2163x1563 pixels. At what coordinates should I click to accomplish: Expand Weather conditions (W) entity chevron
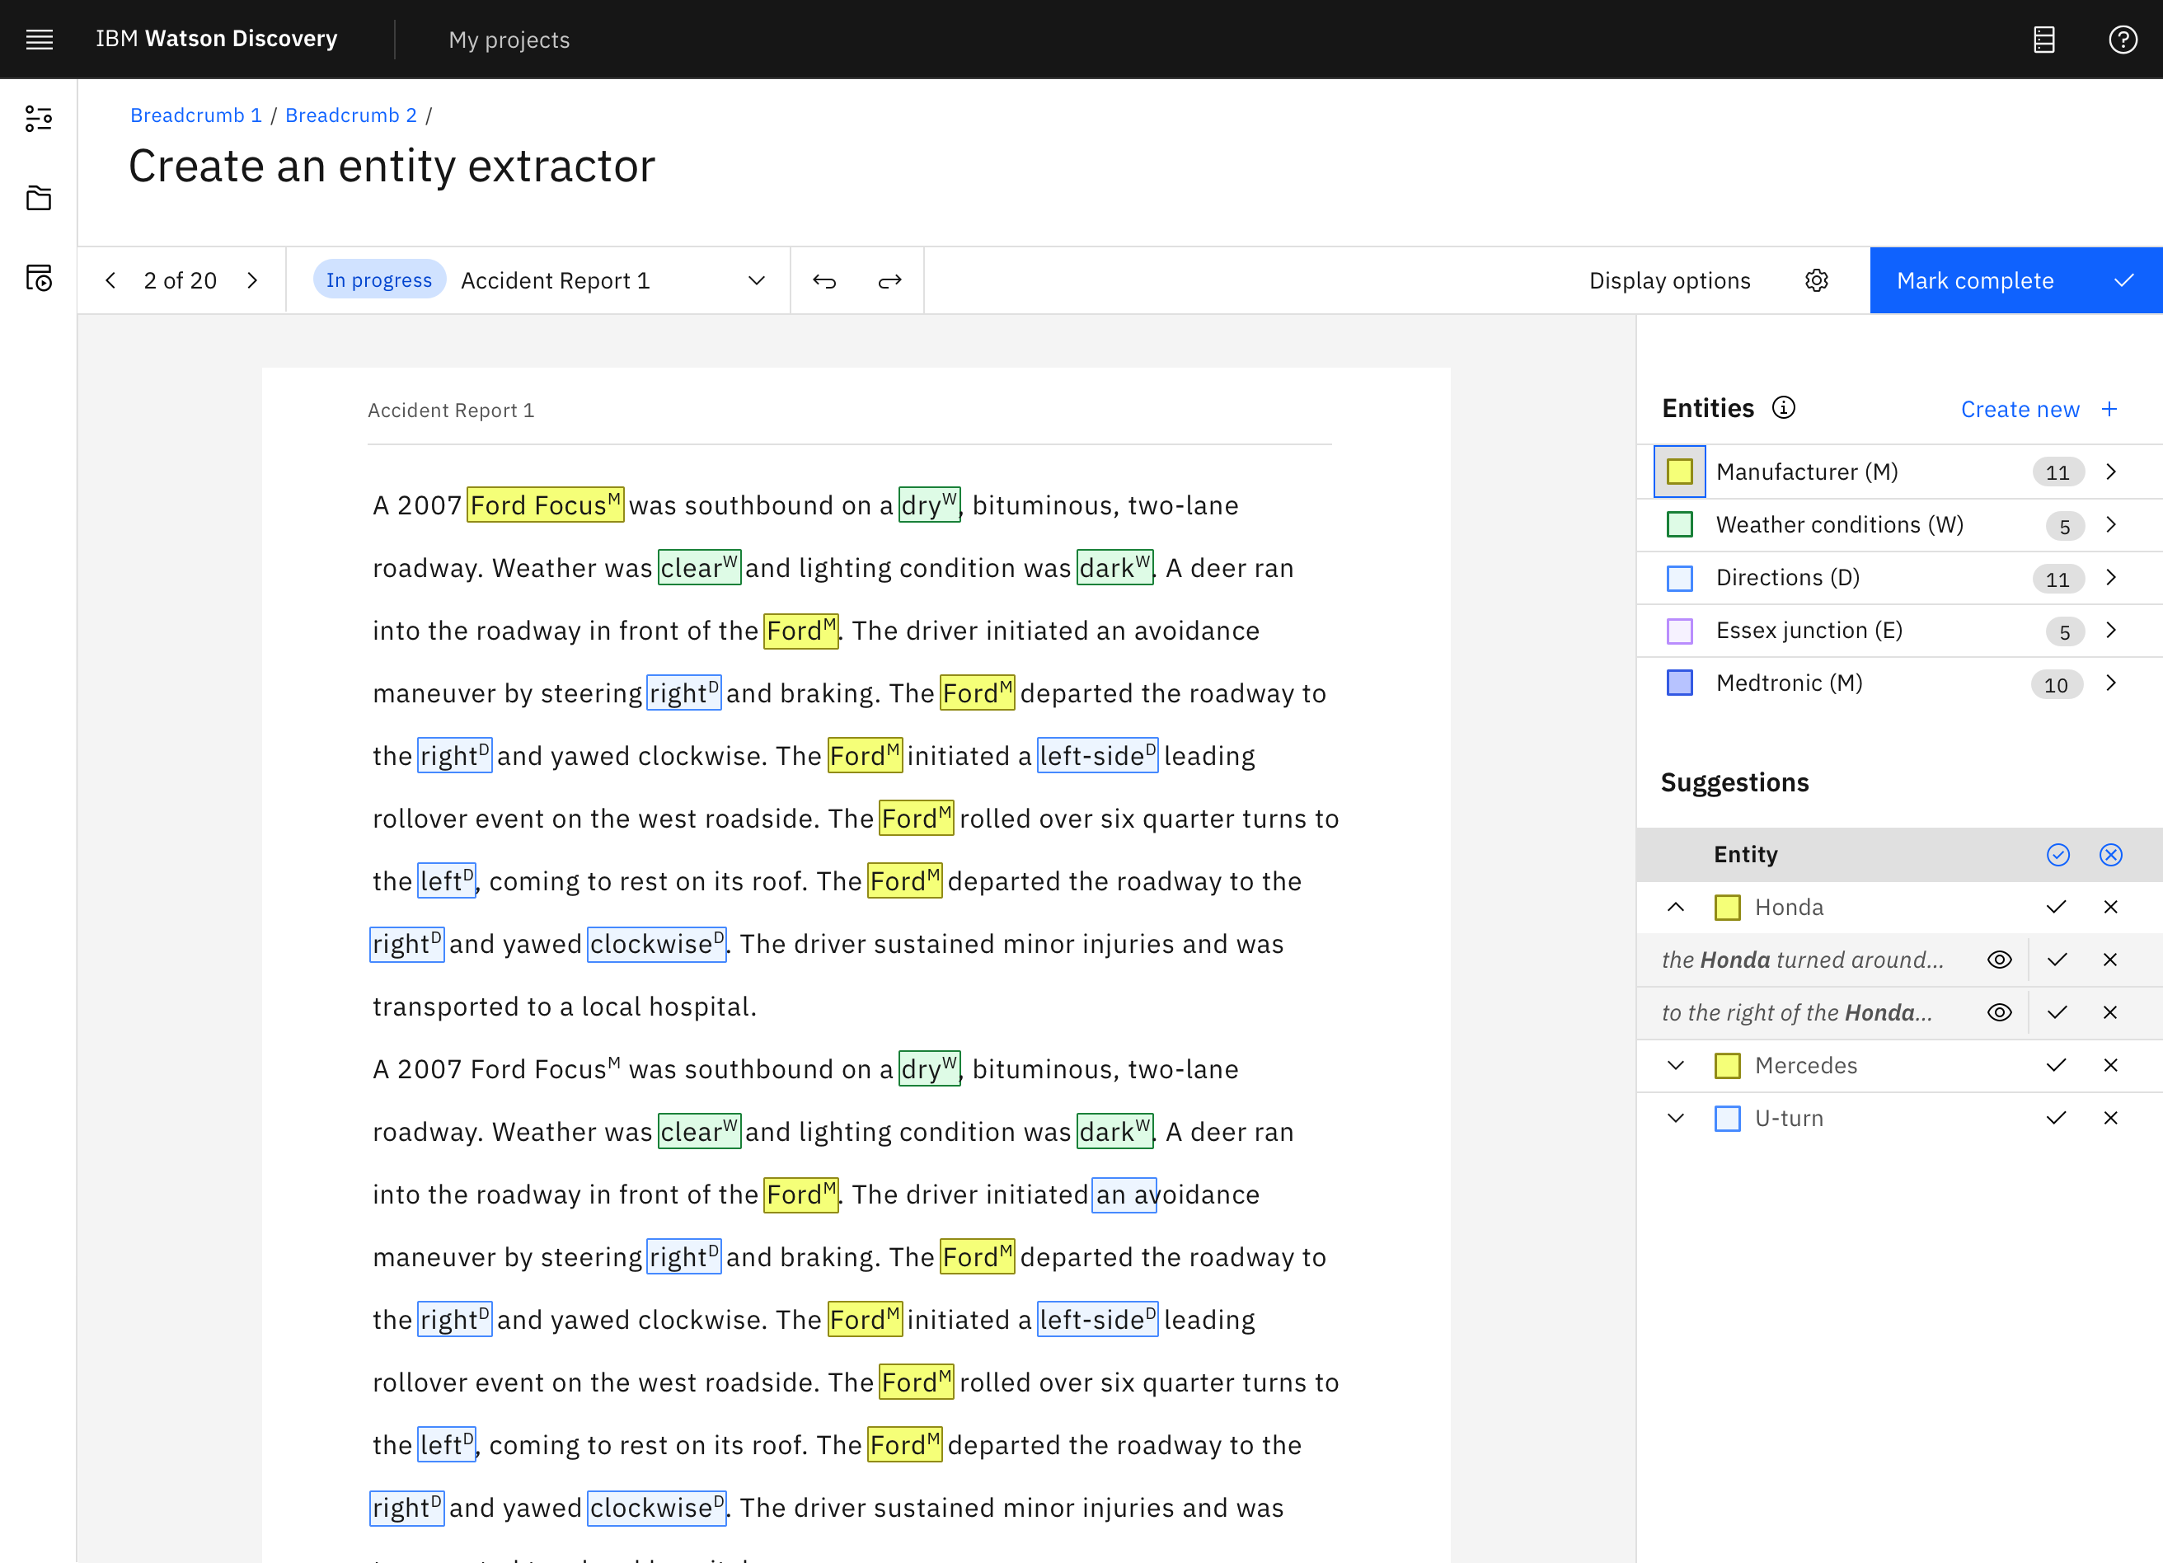point(2110,524)
